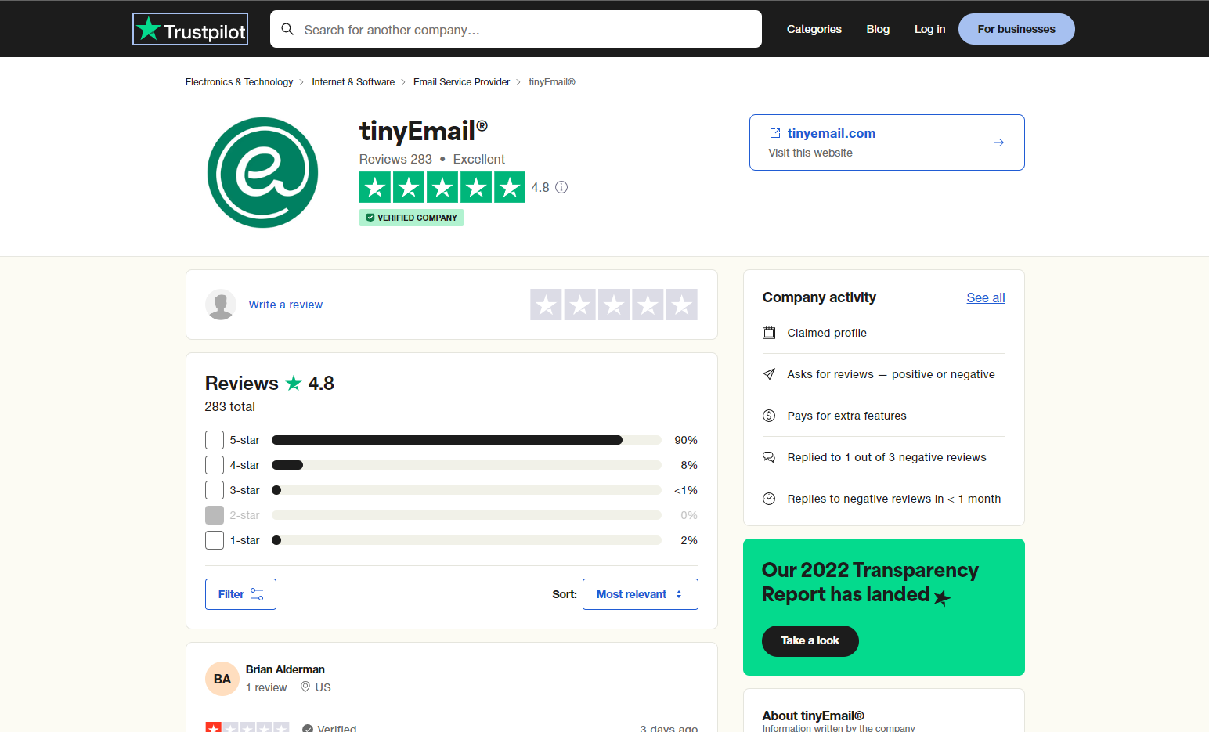Click the paper plane icon for Asks for reviews
This screenshot has width=1209, height=732.
pos(769,374)
